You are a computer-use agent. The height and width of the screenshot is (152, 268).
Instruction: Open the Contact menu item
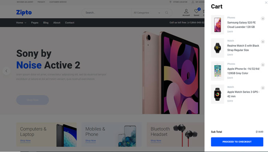[69, 22]
